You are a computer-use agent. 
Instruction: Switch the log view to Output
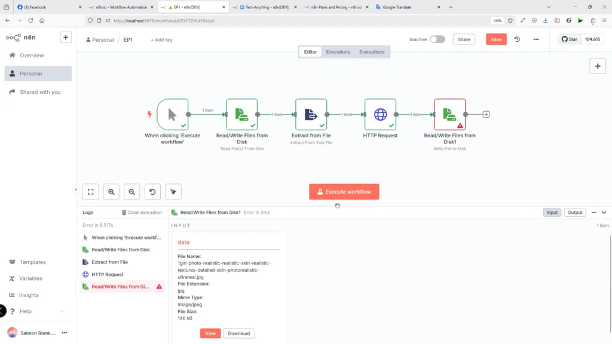tap(575, 213)
